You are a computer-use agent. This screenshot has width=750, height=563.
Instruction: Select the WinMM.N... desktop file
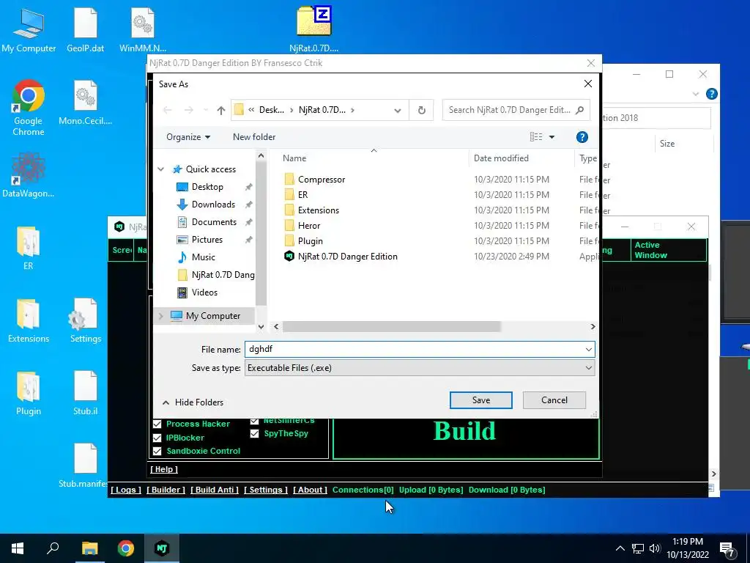tap(143, 29)
